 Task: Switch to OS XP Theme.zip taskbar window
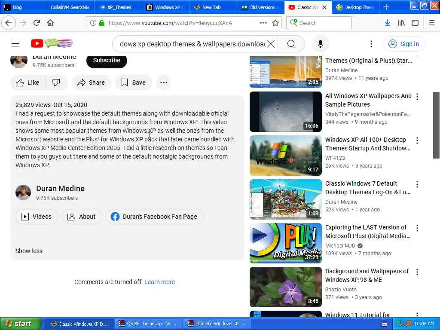coord(148,324)
